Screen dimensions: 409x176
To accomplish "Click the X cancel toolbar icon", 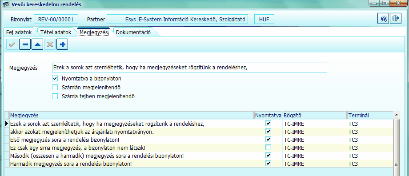I will click(x=50, y=44).
